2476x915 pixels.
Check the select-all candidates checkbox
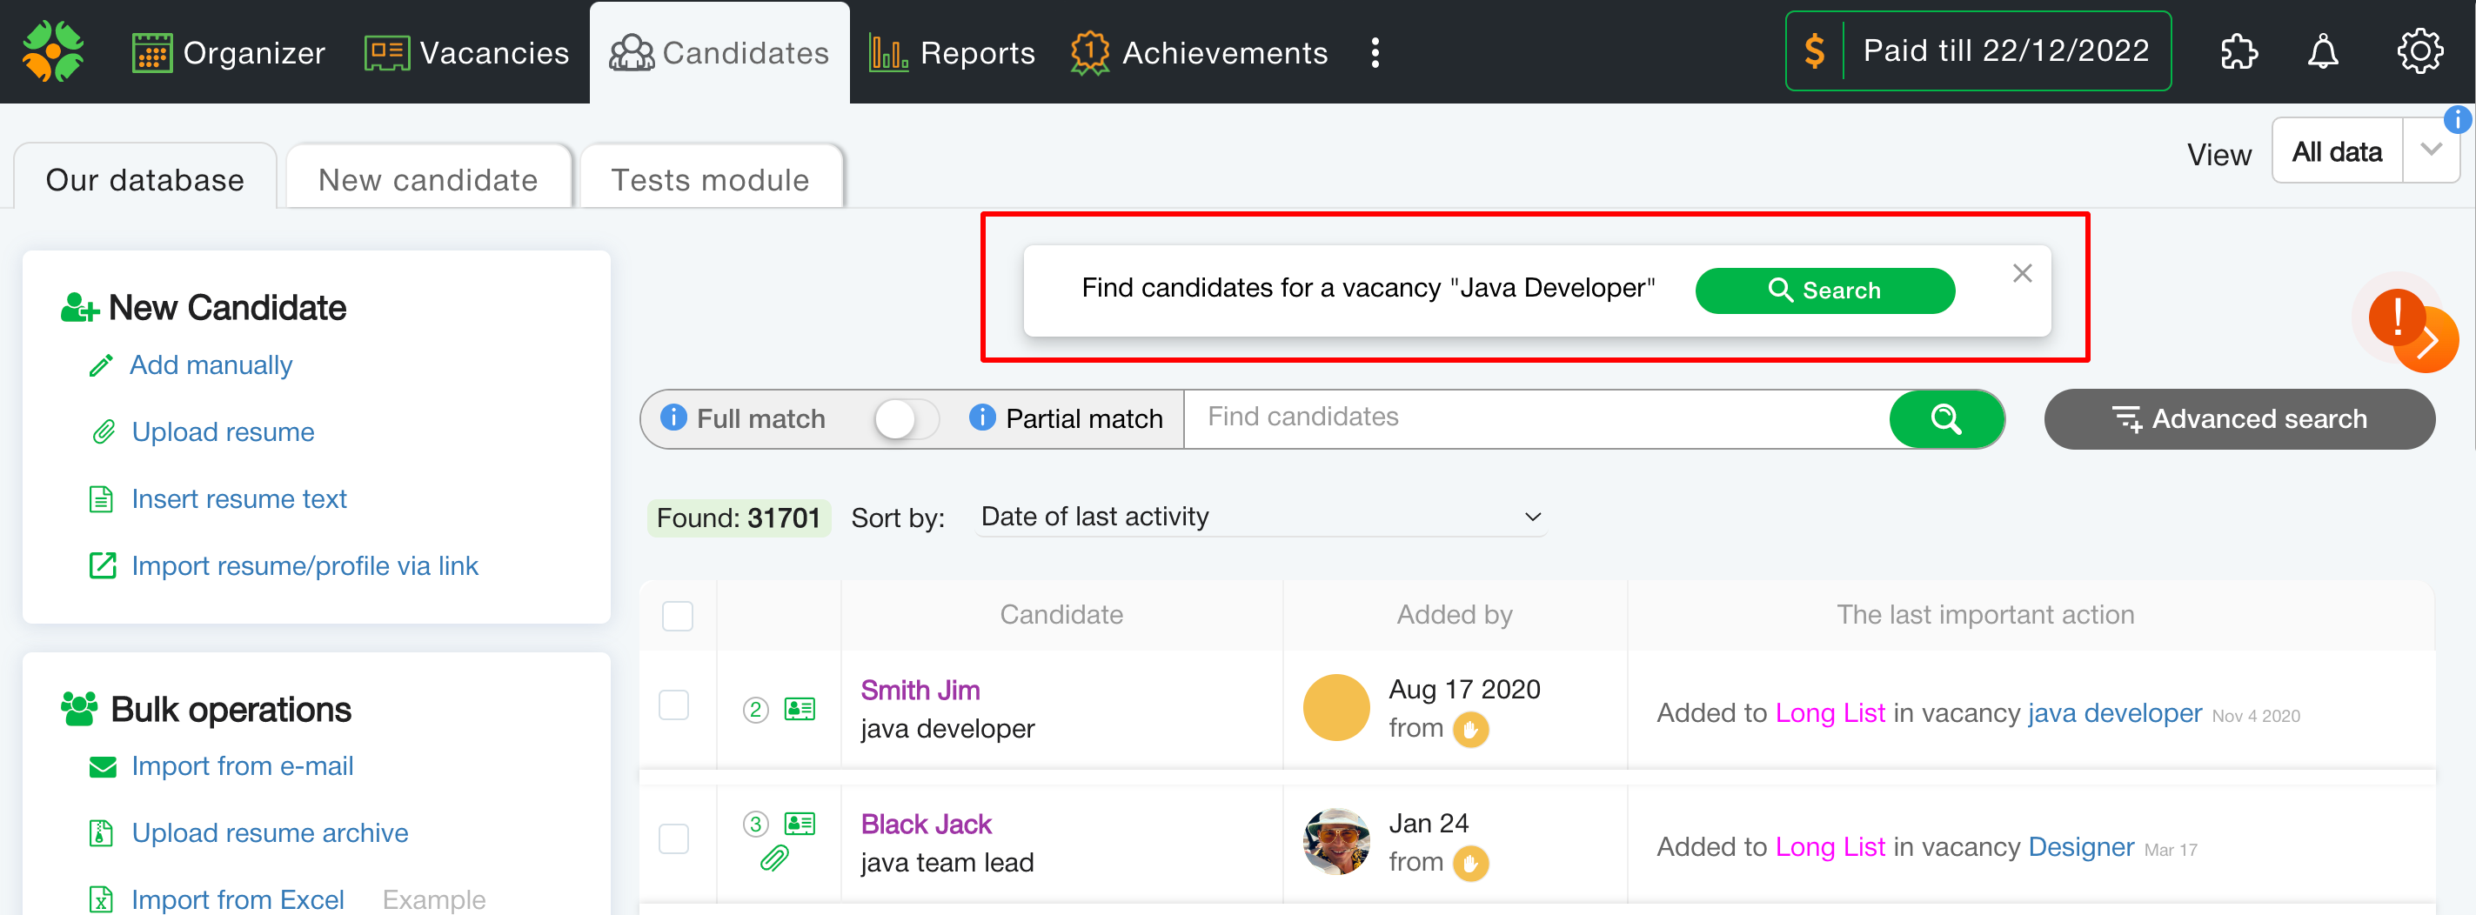pos(678,615)
